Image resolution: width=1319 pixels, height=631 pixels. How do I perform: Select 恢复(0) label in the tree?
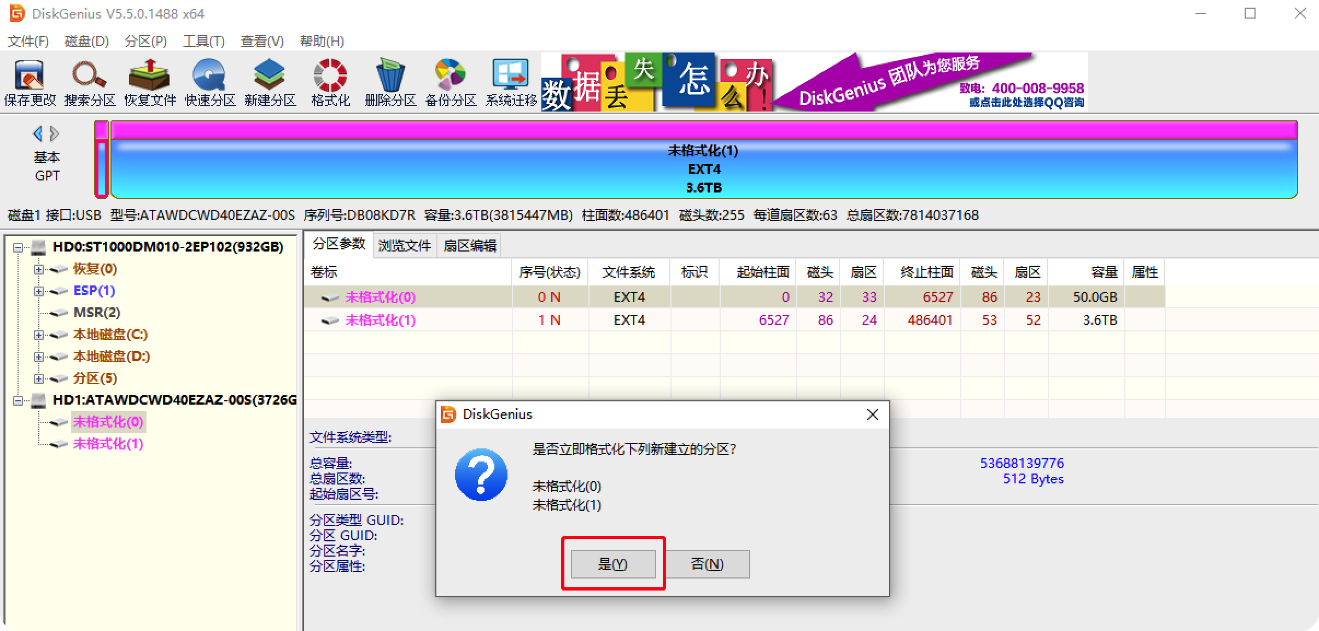coord(95,269)
